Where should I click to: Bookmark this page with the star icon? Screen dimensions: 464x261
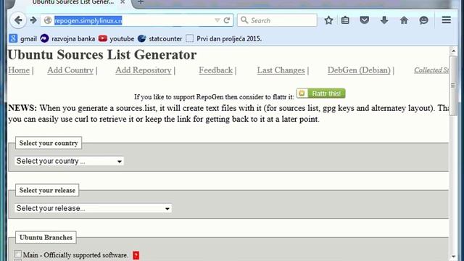[328, 20]
